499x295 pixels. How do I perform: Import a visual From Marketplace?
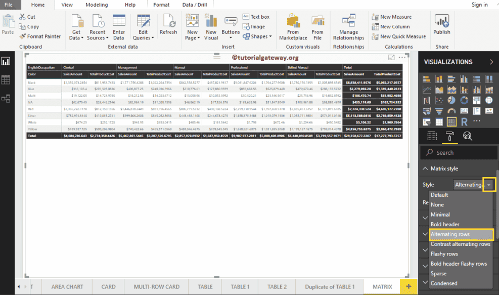293,26
